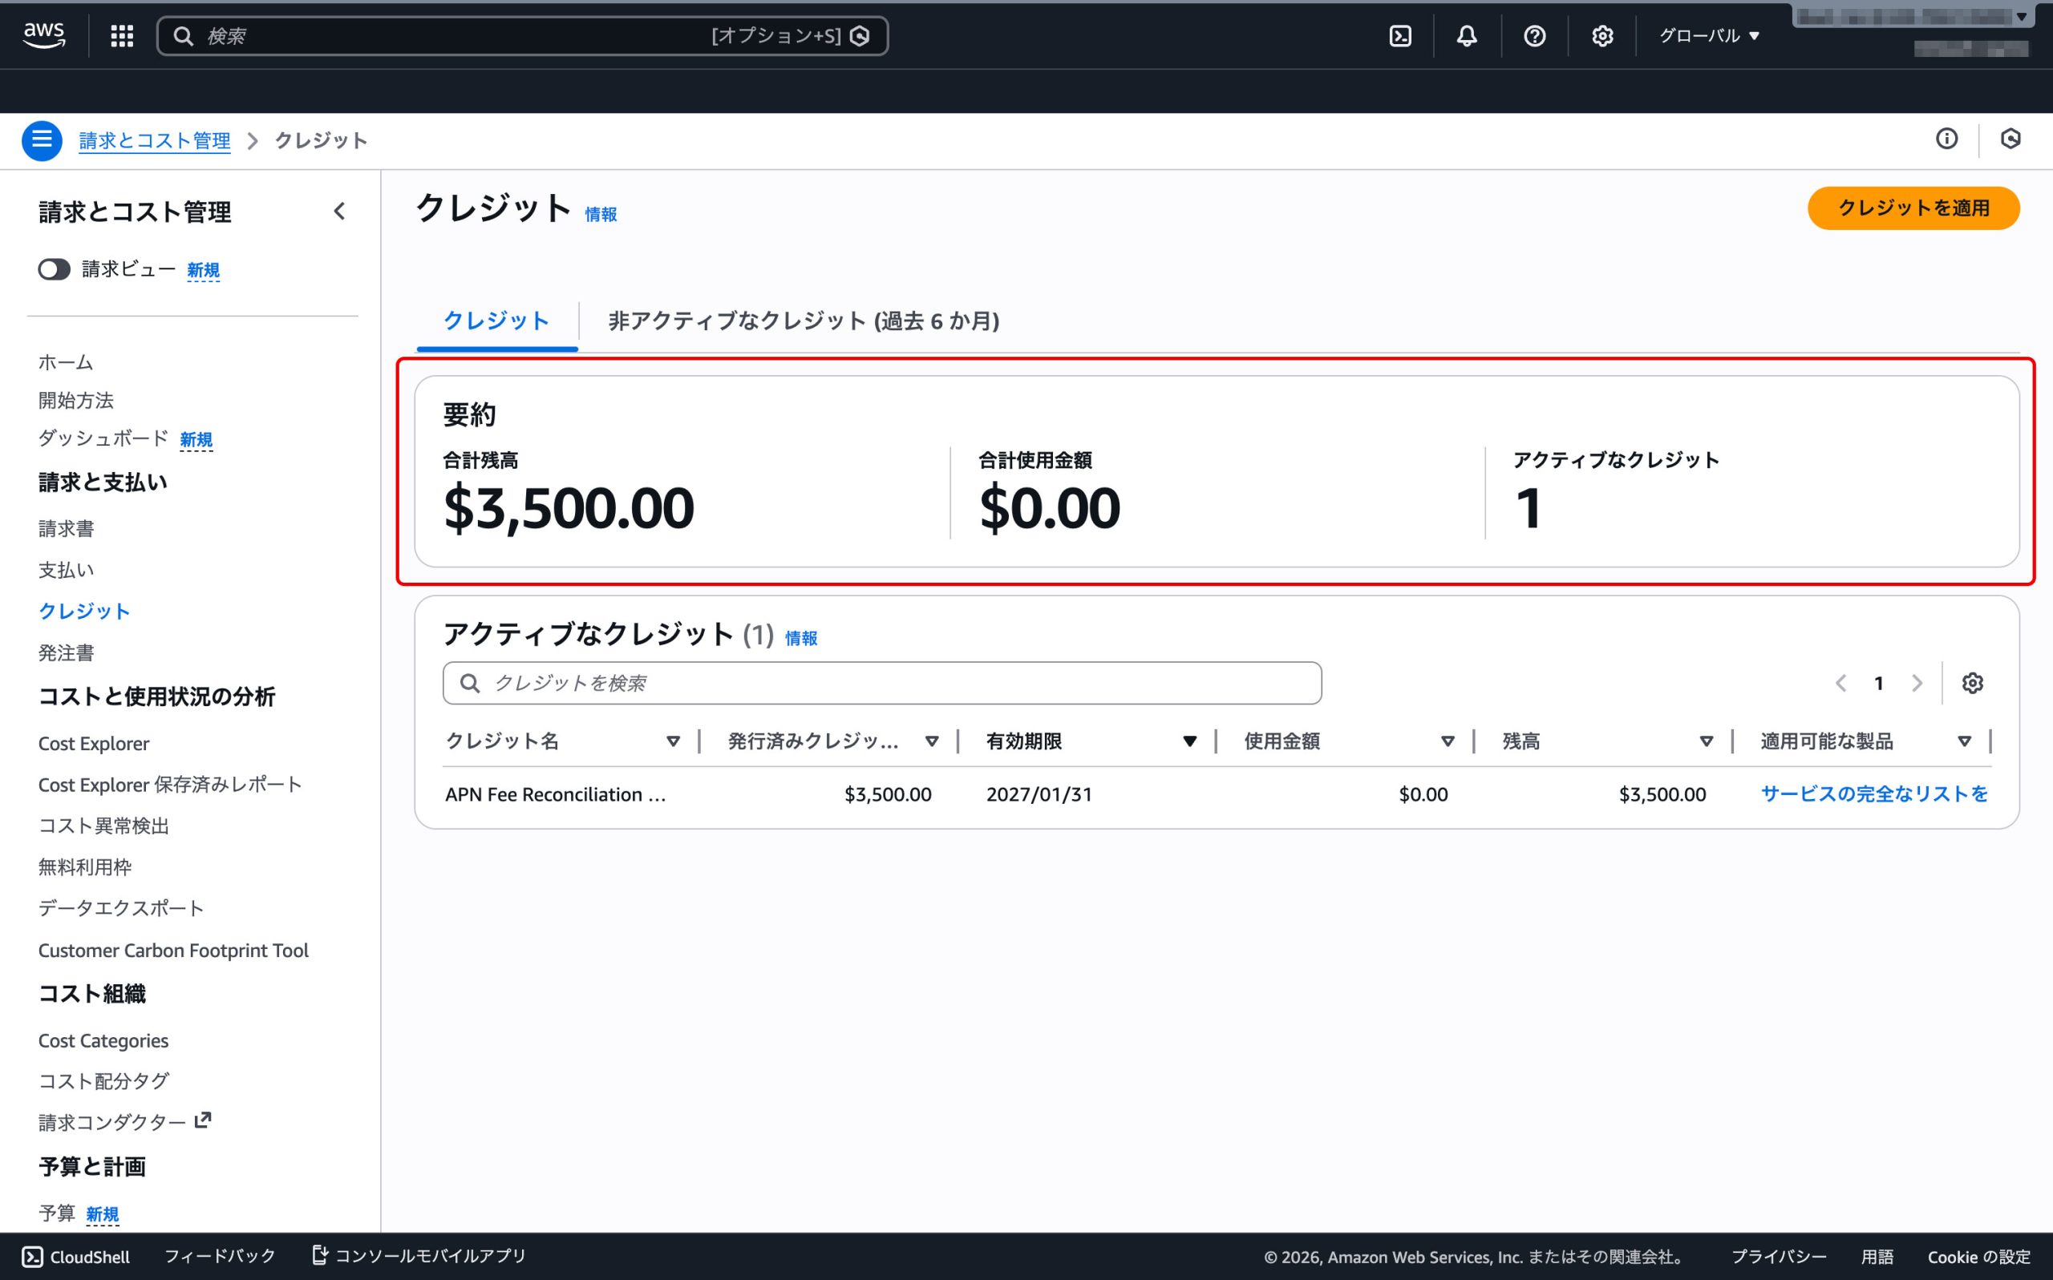The image size is (2053, 1280).
Task: Click the クレジットを適用 button
Action: [1913, 208]
